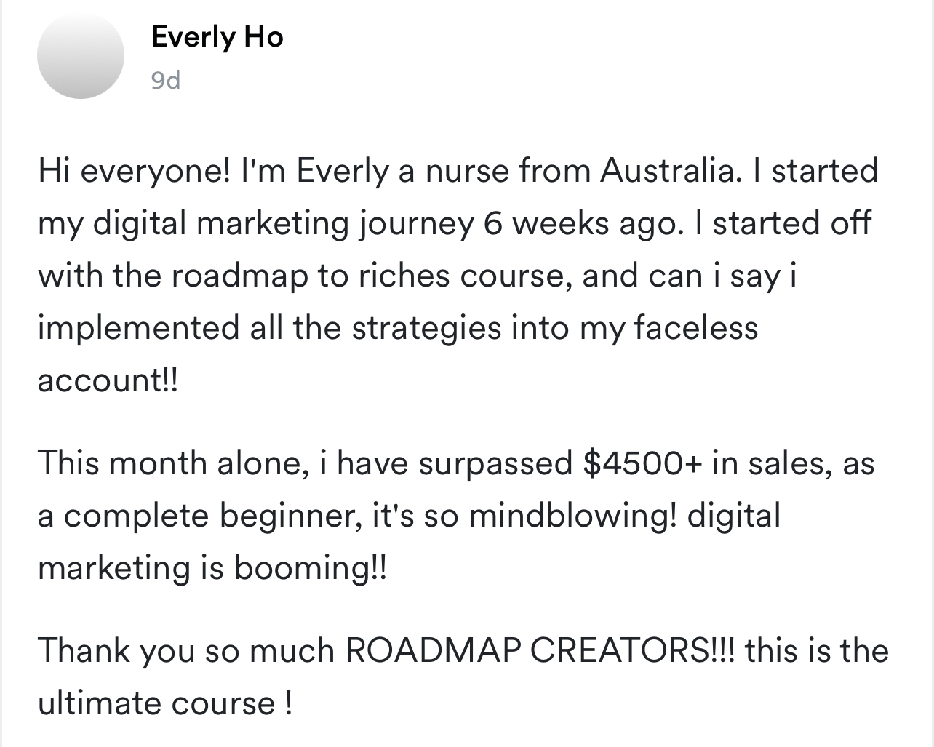Select the 9d post timestamp
934x747 pixels.
(x=166, y=79)
